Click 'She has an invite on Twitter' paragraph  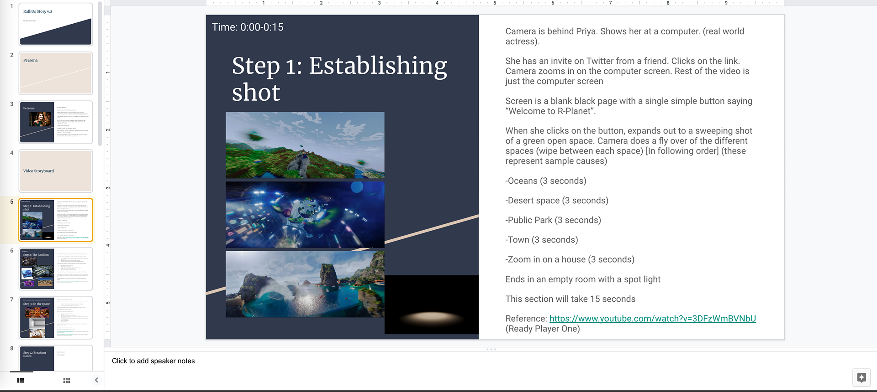point(627,71)
